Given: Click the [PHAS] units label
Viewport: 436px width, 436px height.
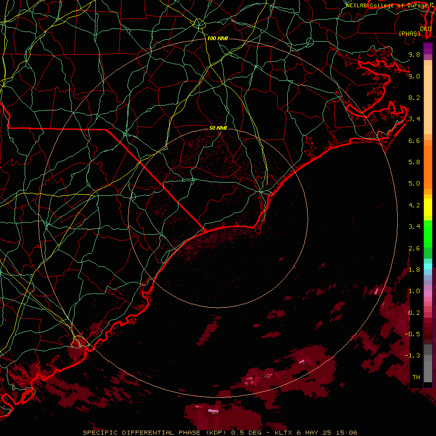Looking at the screenshot, I should [409, 33].
